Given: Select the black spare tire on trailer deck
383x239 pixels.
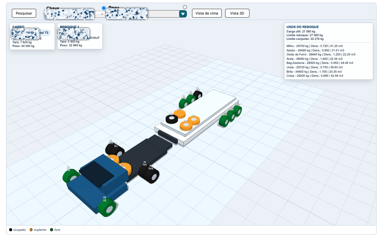Looking at the screenshot, I should pos(172,119).
